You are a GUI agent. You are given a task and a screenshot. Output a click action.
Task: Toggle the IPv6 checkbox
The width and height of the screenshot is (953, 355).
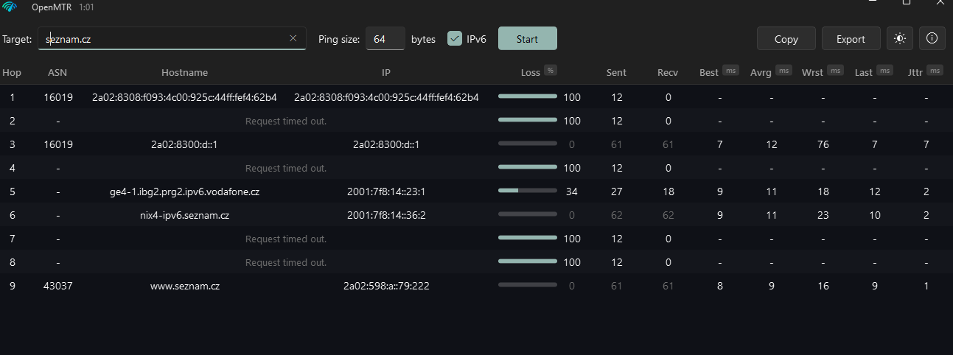click(x=455, y=38)
